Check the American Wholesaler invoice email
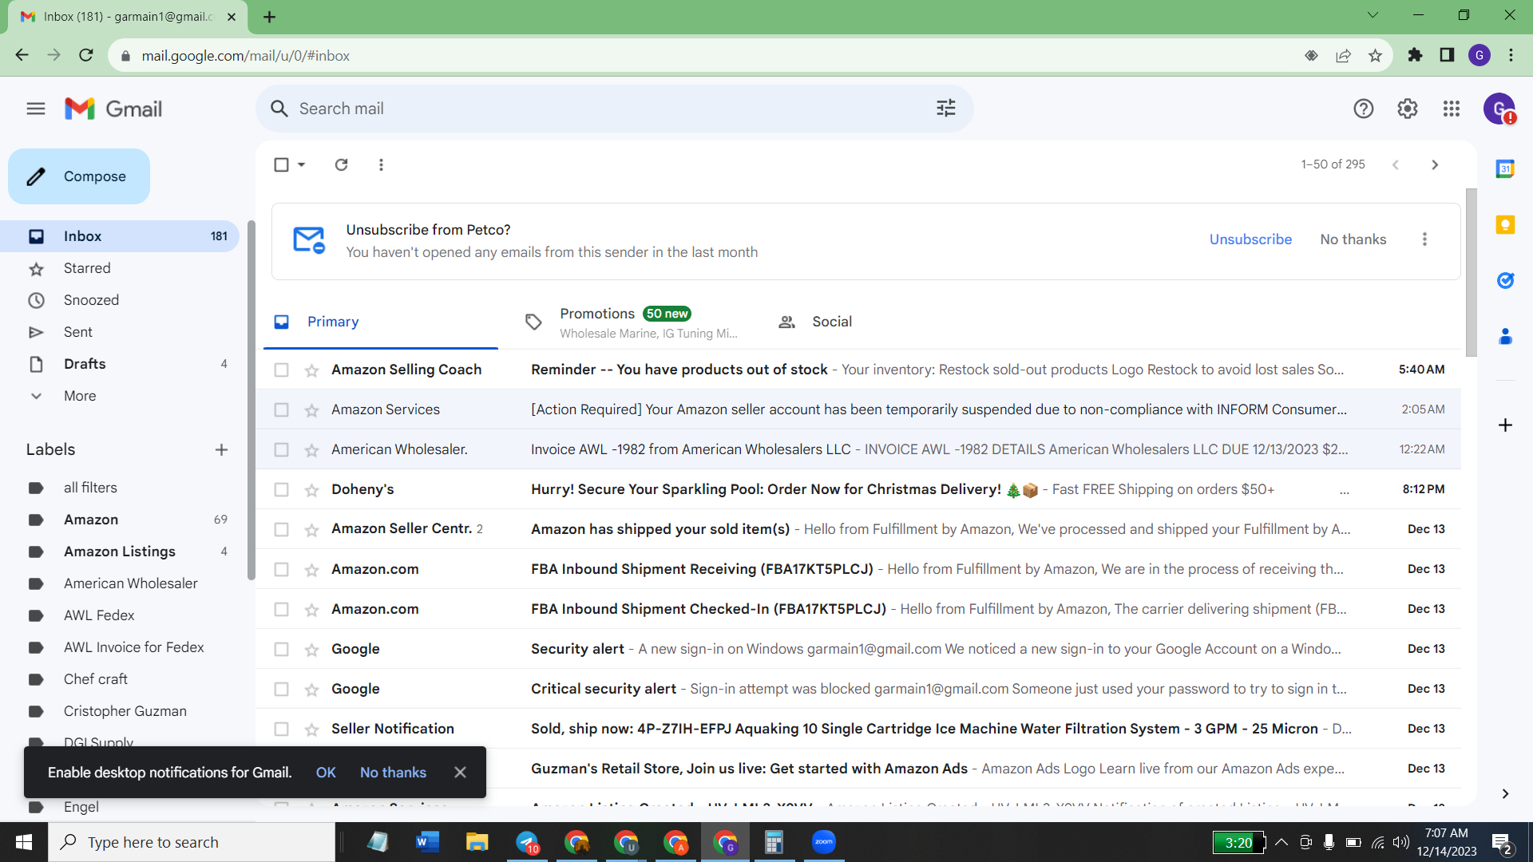Screen dimensions: 1533x862 pos(281,449)
